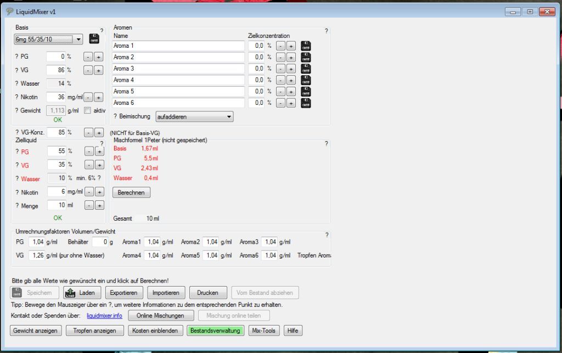Click the Exportieren button
This screenshot has width=562, height=353.
point(123,293)
